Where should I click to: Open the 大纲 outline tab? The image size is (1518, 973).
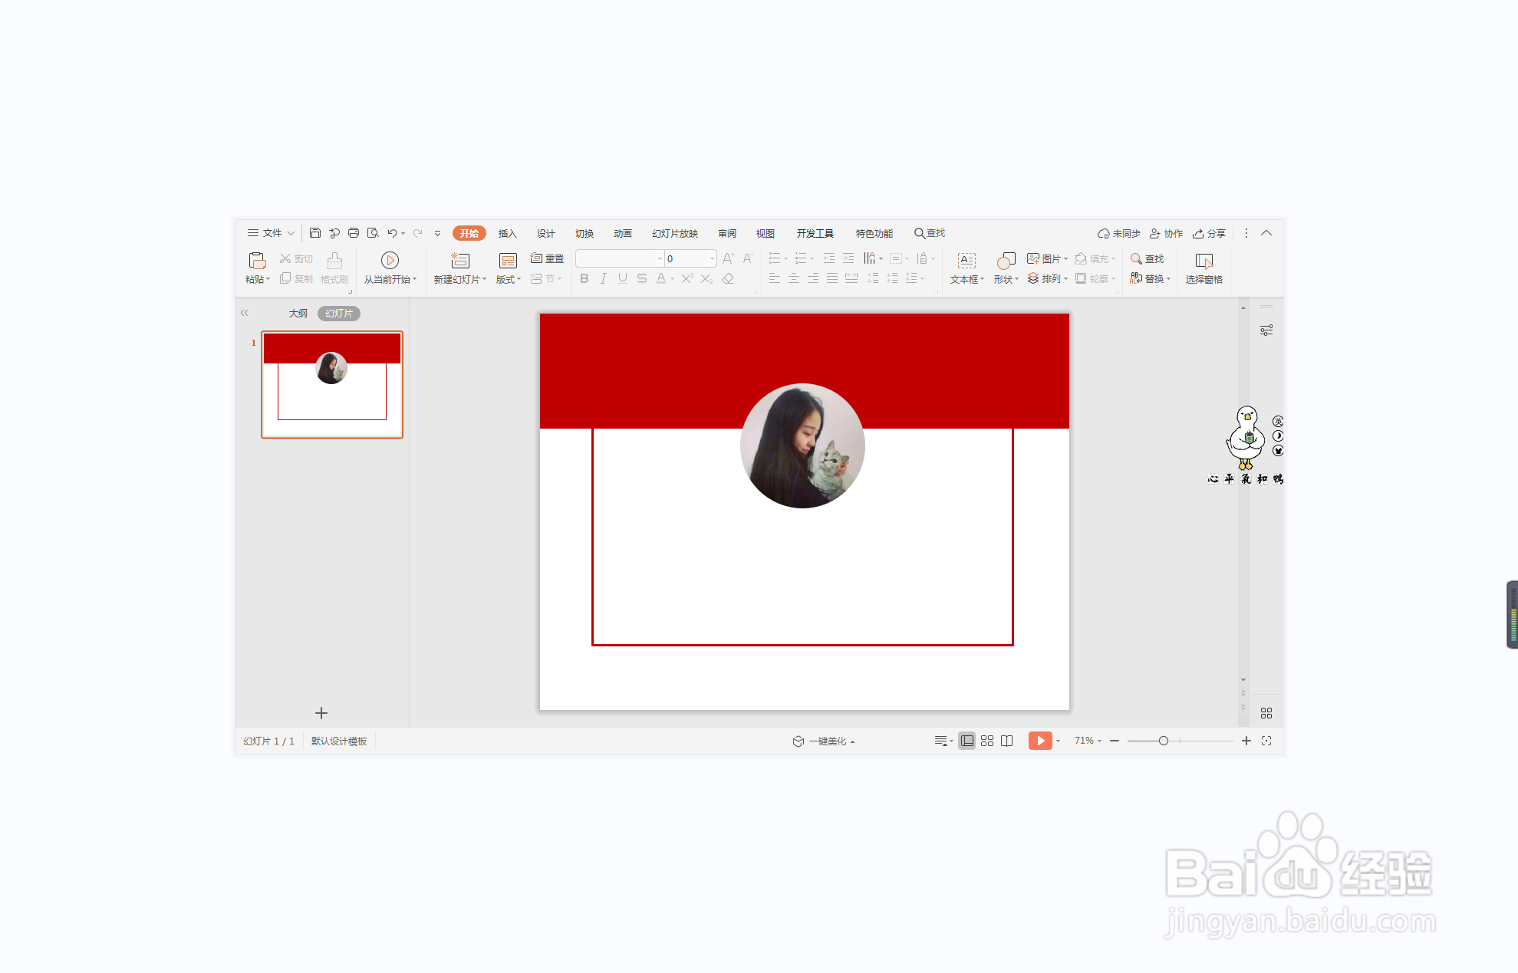point(298,314)
